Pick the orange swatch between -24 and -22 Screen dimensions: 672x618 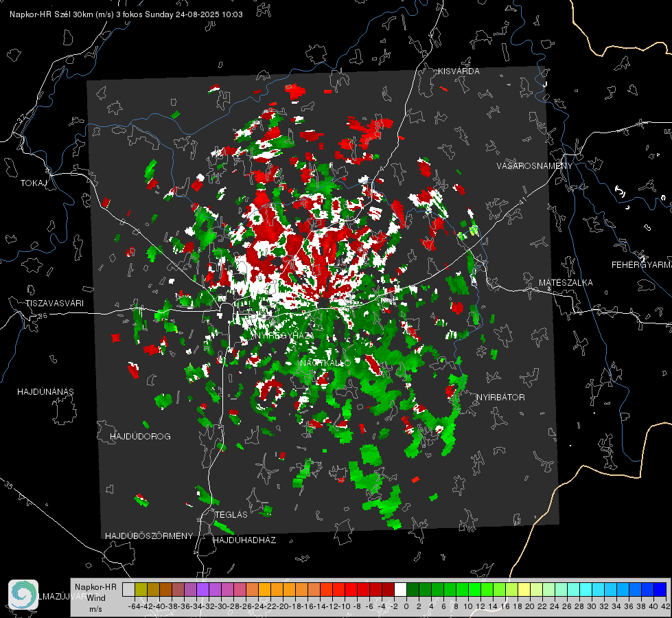pos(264,589)
